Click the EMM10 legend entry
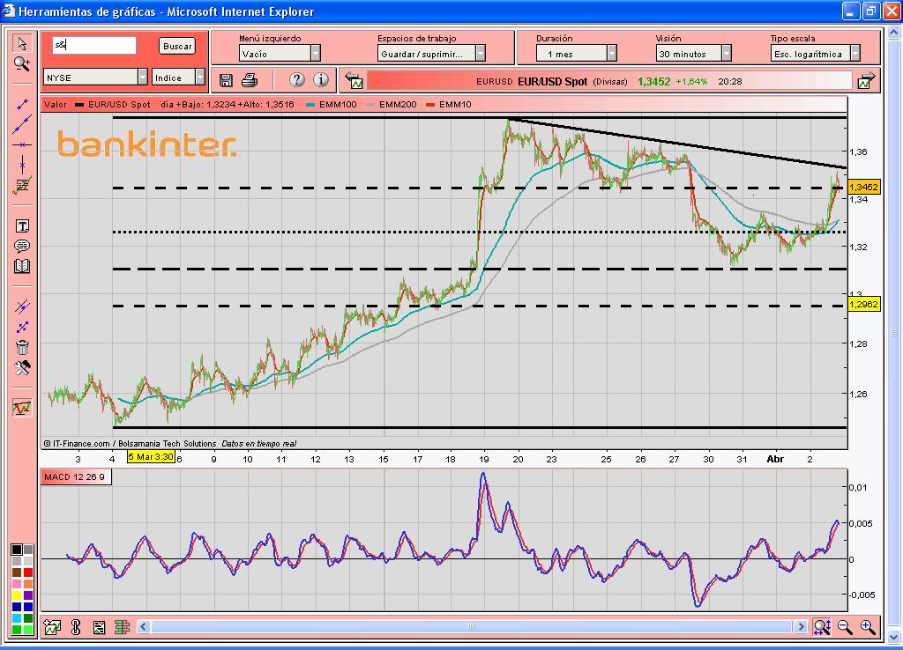This screenshot has height=650, width=903. click(449, 105)
